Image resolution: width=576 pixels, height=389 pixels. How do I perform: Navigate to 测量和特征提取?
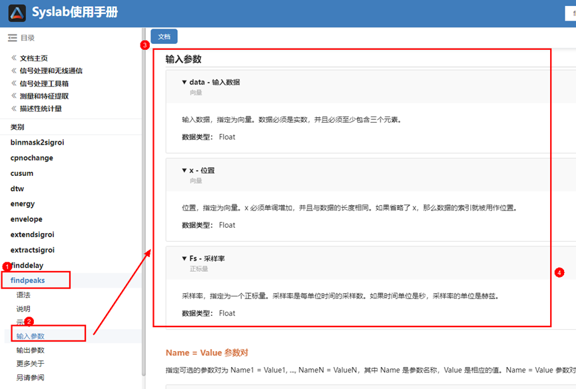44,96
